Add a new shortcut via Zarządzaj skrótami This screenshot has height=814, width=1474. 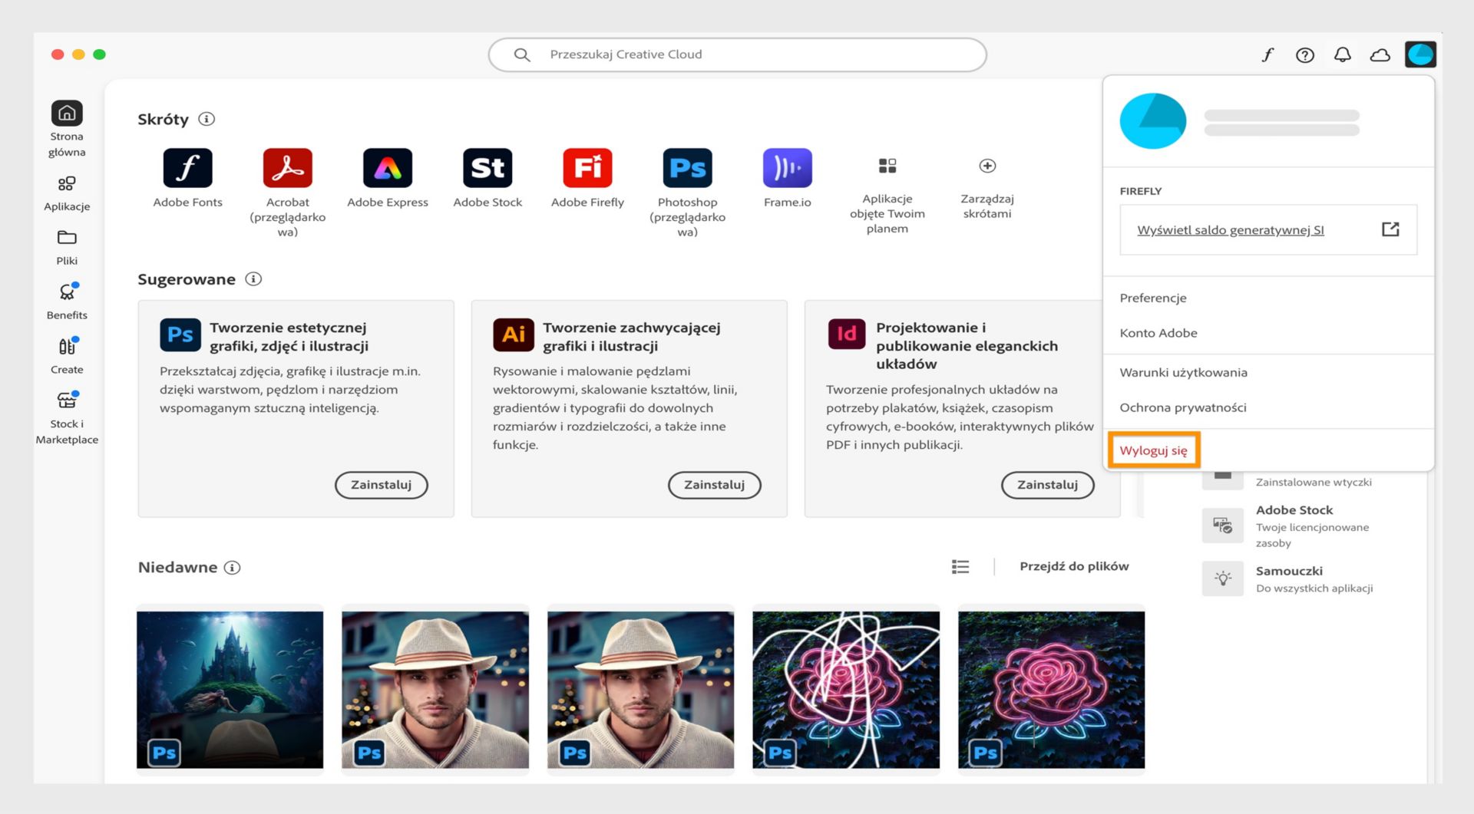coord(987,166)
